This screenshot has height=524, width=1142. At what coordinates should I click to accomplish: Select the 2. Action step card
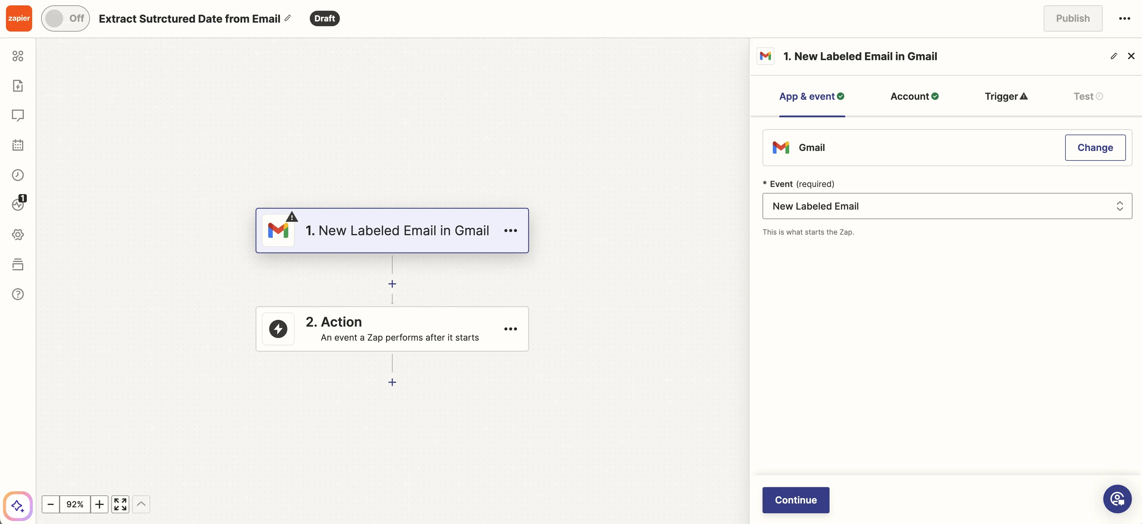[391, 329]
